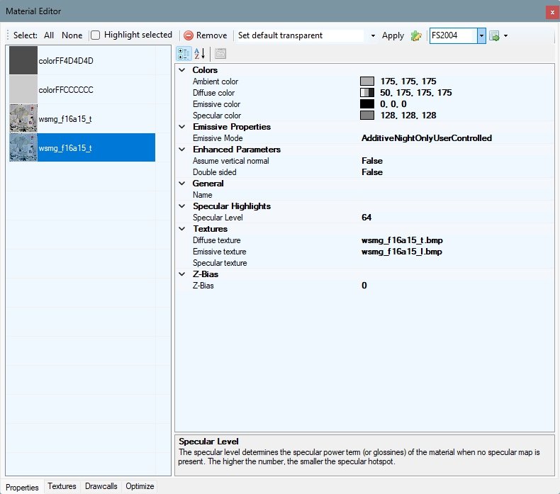Click the icon right of Apply
The width and height of the screenshot is (560, 494).
click(x=416, y=35)
